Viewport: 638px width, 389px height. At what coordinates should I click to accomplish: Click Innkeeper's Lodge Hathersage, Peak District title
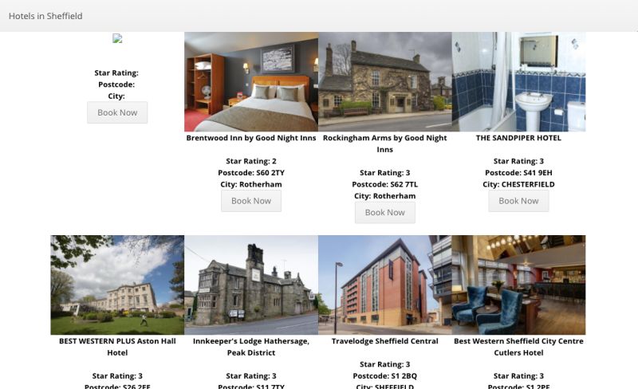(x=251, y=347)
